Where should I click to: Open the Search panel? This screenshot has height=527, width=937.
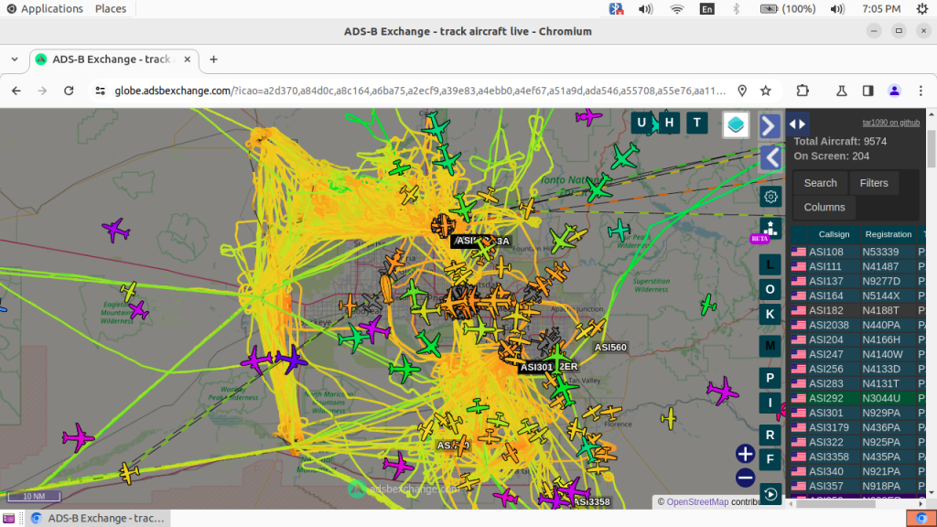pos(820,183)
